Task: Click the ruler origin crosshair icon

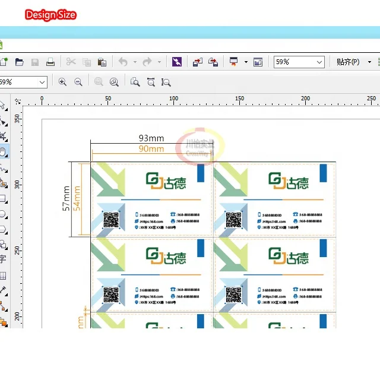Action: [x=18, y=102]
